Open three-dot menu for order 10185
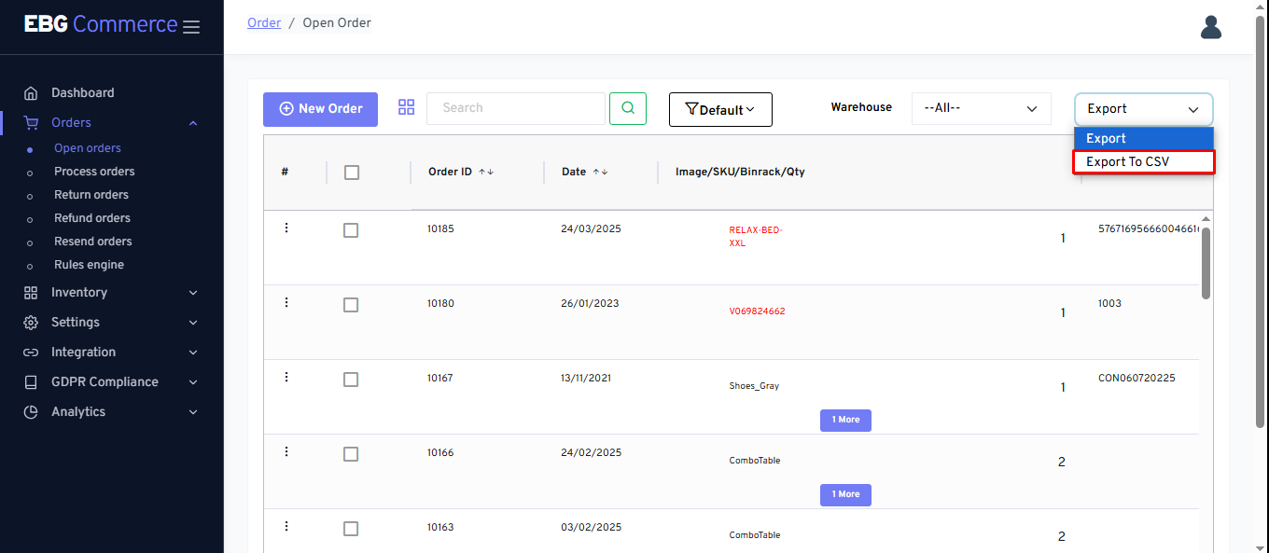The width and height of the screenshot is (1269, 553). 286,228
